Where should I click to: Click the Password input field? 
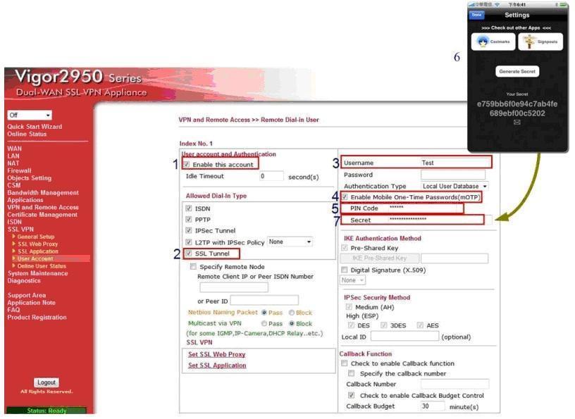(453, 175)
